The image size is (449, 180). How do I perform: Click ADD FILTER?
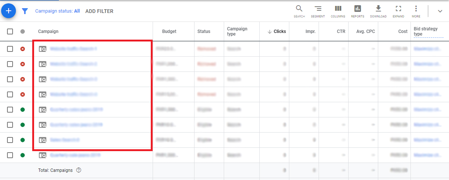pos(99,11)
